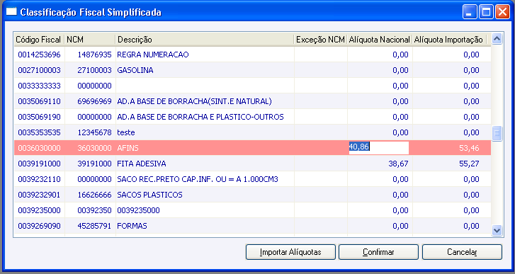This screenshot has width=515, height=274.
Task: Click fiscal code 0039232901
Action: [40, 195]
